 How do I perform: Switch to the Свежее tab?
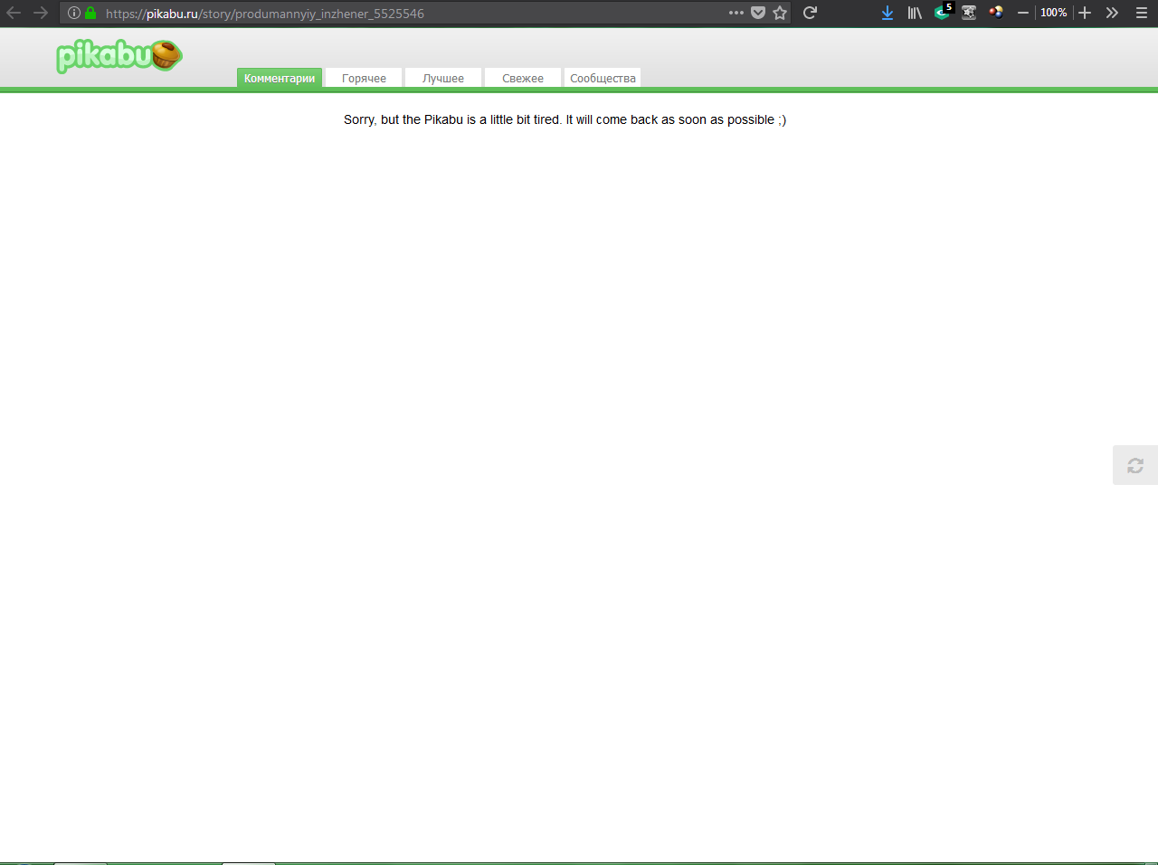pos(523,78)
